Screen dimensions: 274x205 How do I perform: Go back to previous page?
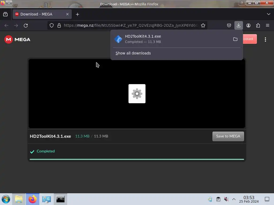pyautogui.click(x=6, y=25)
